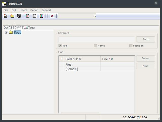
Task: Uncheck the Text checkbox
Action: (x=60, y=46)
